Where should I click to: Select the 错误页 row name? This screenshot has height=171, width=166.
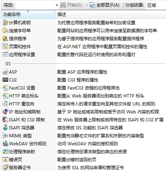point(16,160)
